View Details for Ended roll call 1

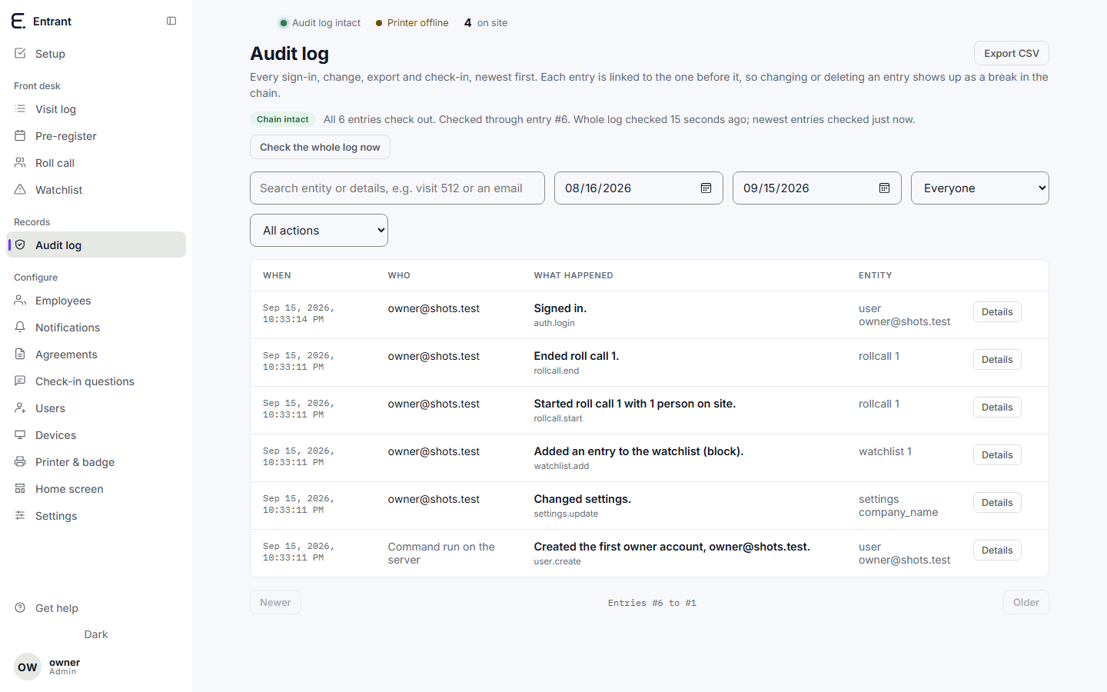tap(997, 360)
